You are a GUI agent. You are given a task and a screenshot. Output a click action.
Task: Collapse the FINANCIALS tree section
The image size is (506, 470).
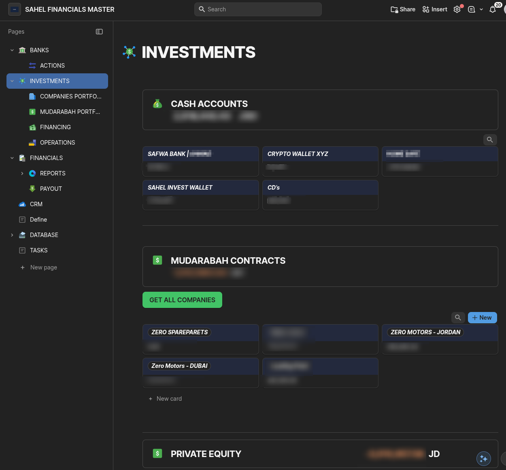click(12, 158)
